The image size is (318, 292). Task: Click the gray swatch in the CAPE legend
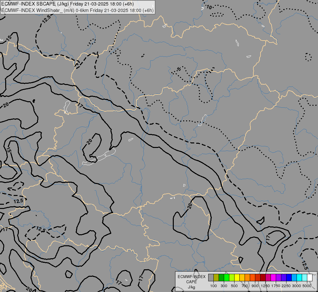tap(211, 277)
